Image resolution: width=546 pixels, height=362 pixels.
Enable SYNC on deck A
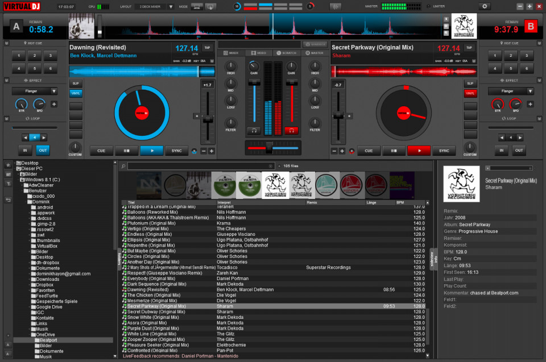point(176,151)
